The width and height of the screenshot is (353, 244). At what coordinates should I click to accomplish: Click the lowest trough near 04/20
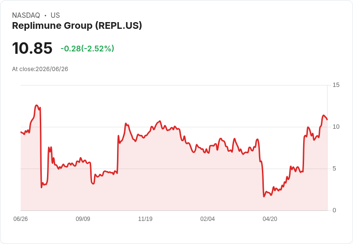(x=264, y=196)
